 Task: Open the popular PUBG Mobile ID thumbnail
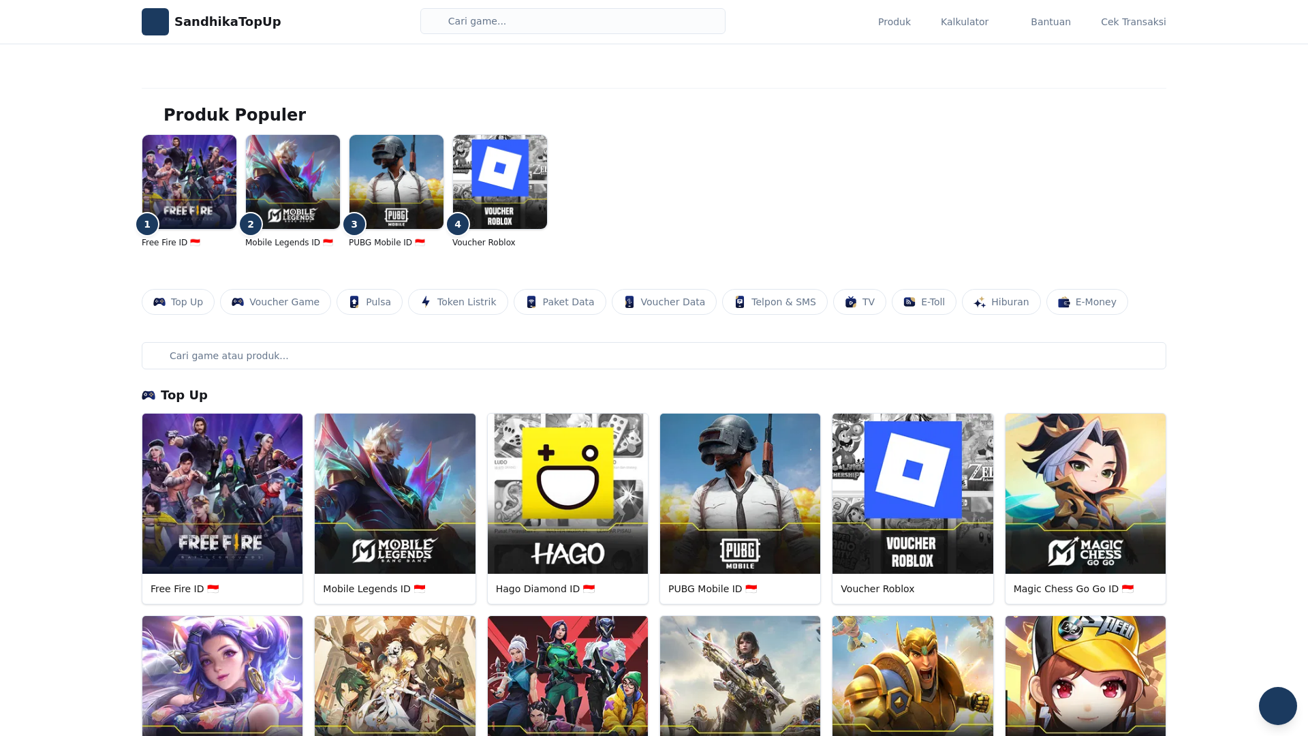tap(396, 182)
